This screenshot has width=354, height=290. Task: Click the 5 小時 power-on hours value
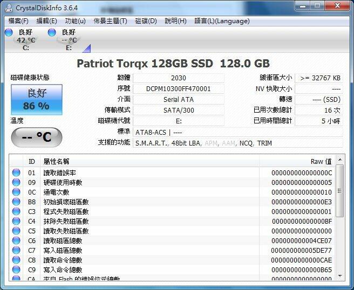tap(319, 121)
